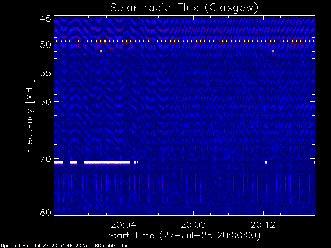Click the 20:12 time tick label
The height and width of the screenshot is (248, 331).
(263, 225)
